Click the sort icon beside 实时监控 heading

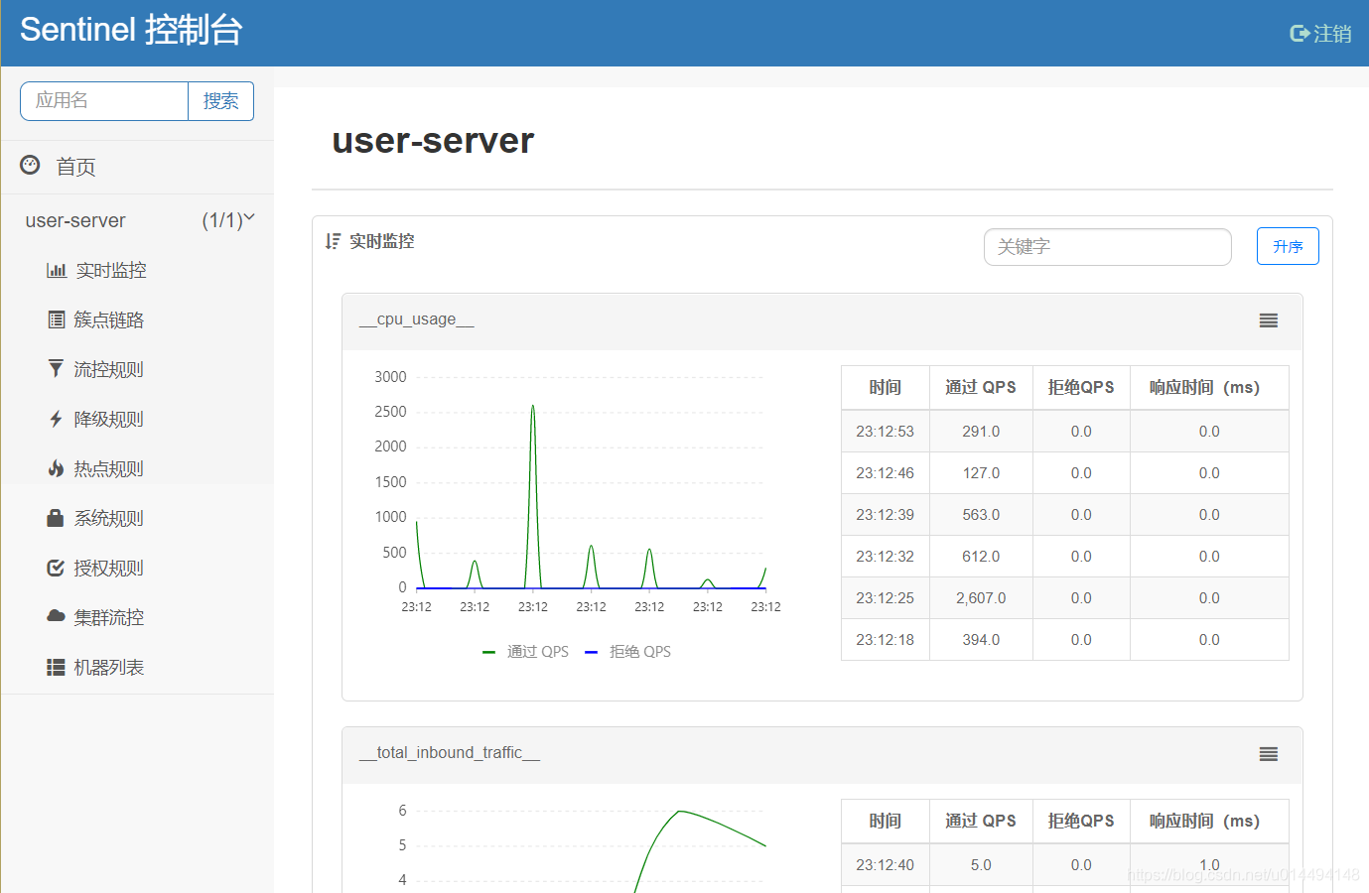tap(333, 241)
